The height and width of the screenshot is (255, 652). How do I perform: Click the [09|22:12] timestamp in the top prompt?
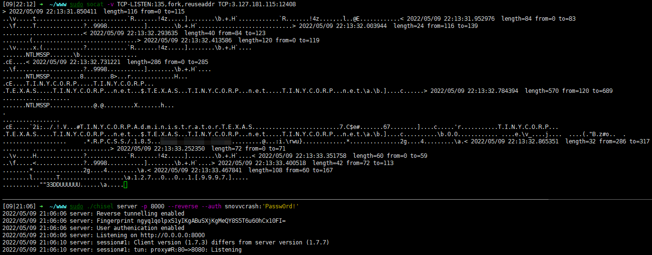[19, 4]
